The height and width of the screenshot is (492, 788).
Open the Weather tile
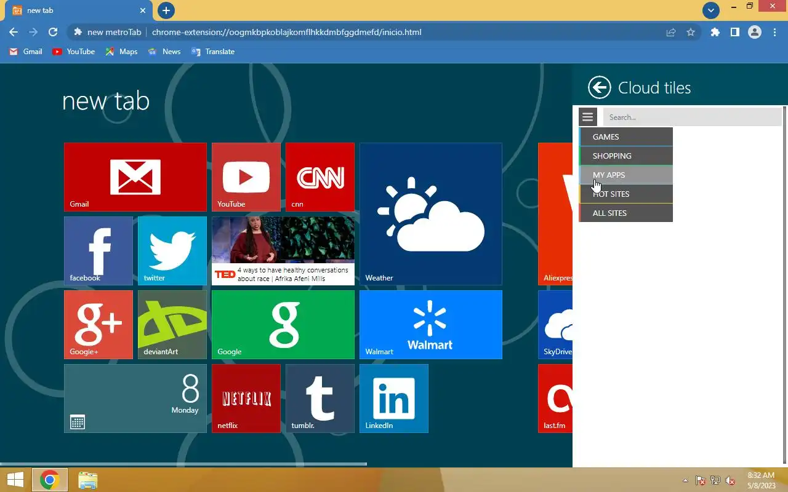pos(431,214)
